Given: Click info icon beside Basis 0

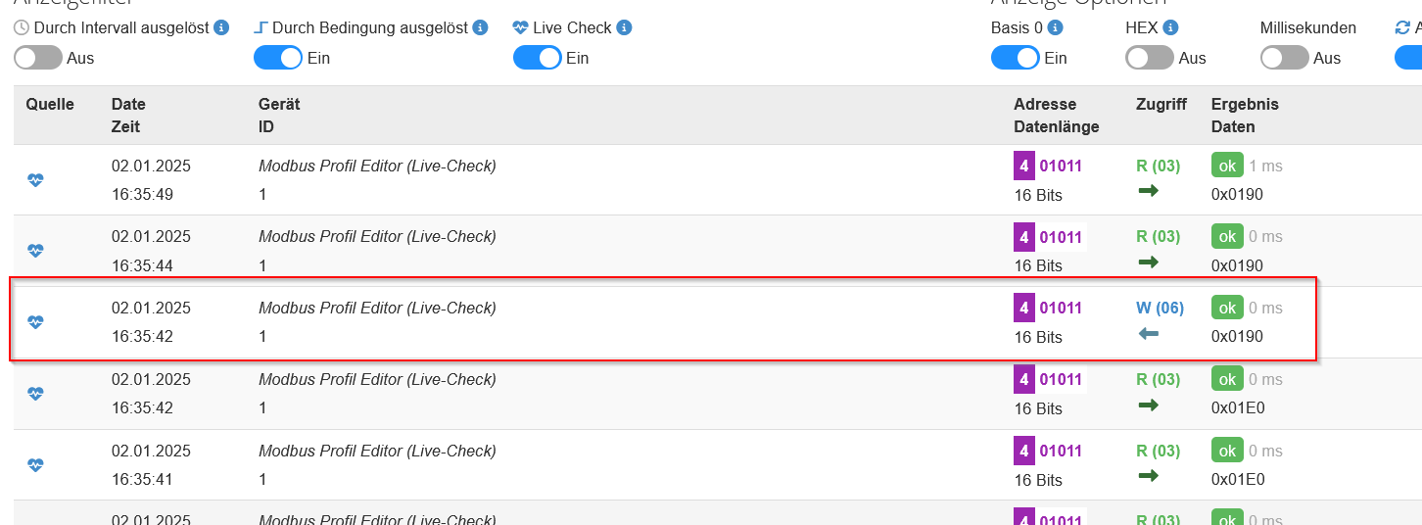Looking at the screenshot, I should (1055, 27).
